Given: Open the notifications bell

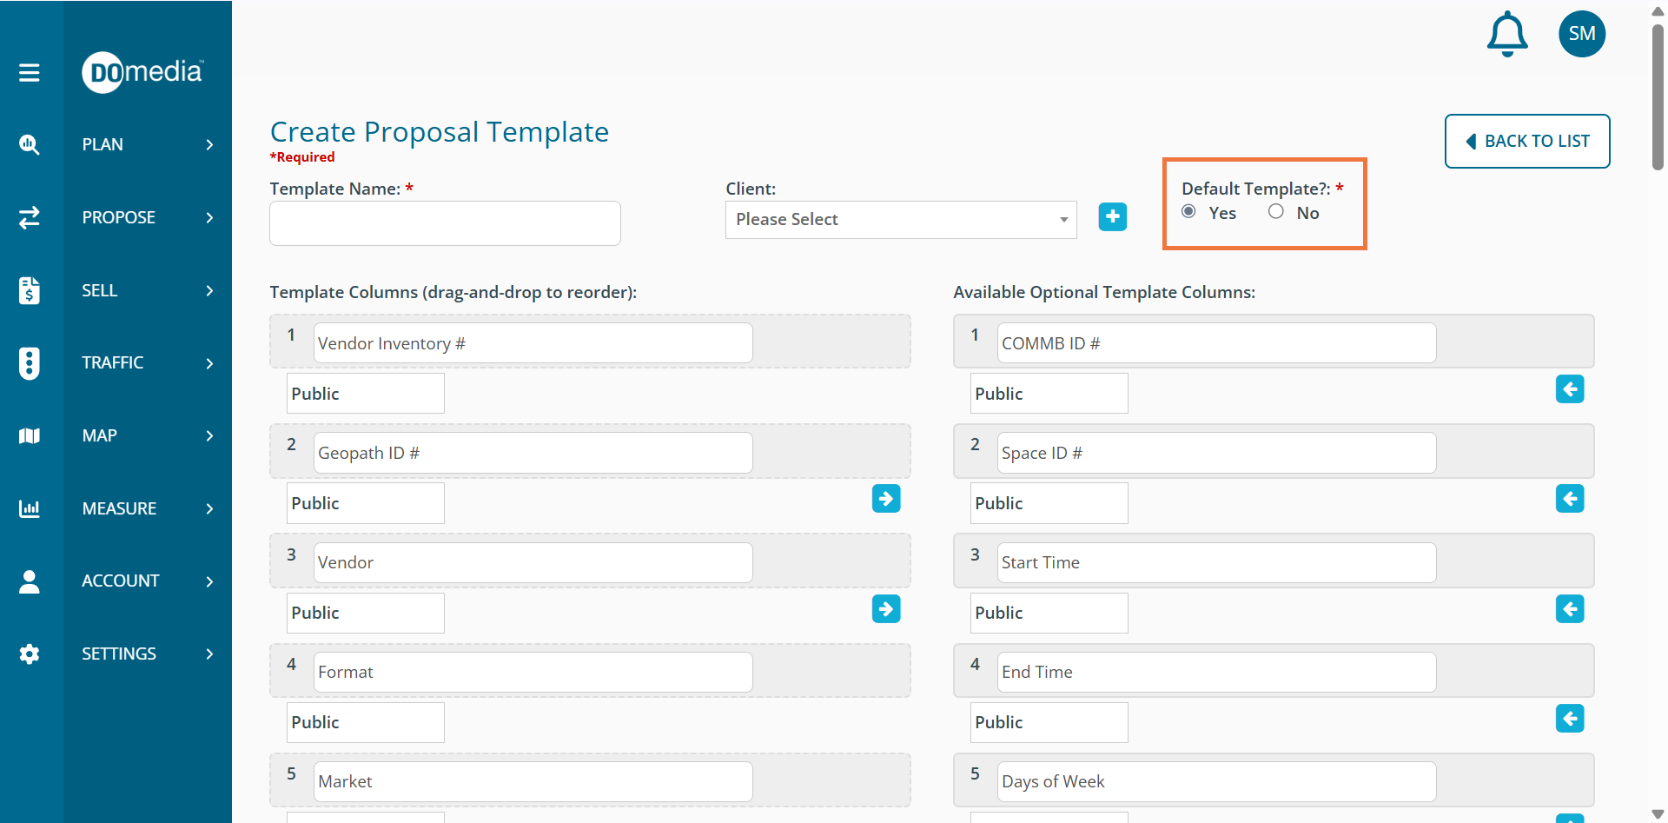Looking at the screenshot, I should [x=1507, y=35].
